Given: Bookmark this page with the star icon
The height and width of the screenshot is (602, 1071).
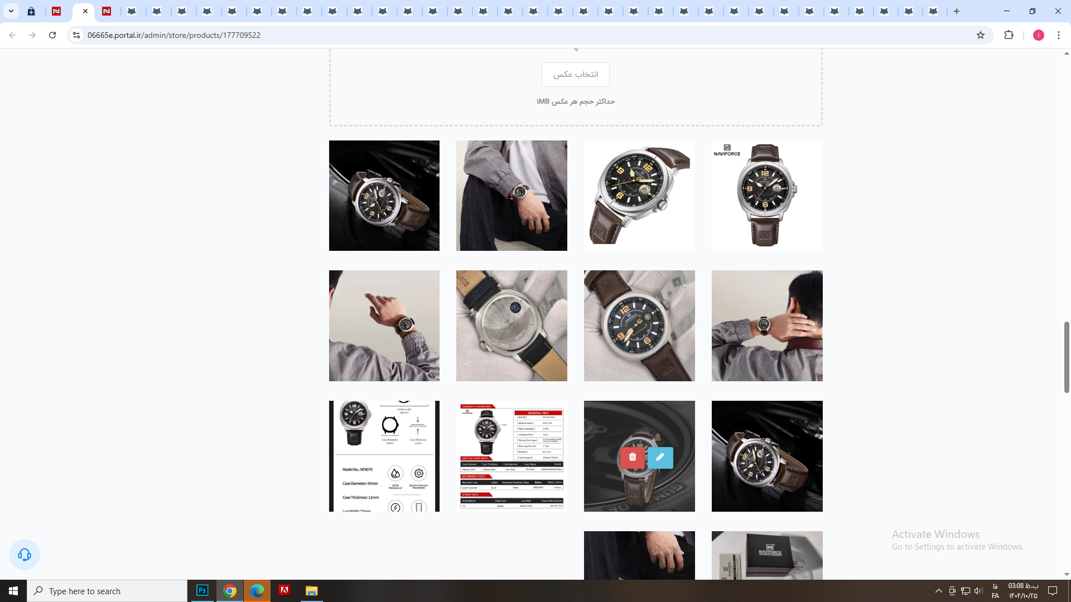Looking at the screenshot, I should click(981, 35).
